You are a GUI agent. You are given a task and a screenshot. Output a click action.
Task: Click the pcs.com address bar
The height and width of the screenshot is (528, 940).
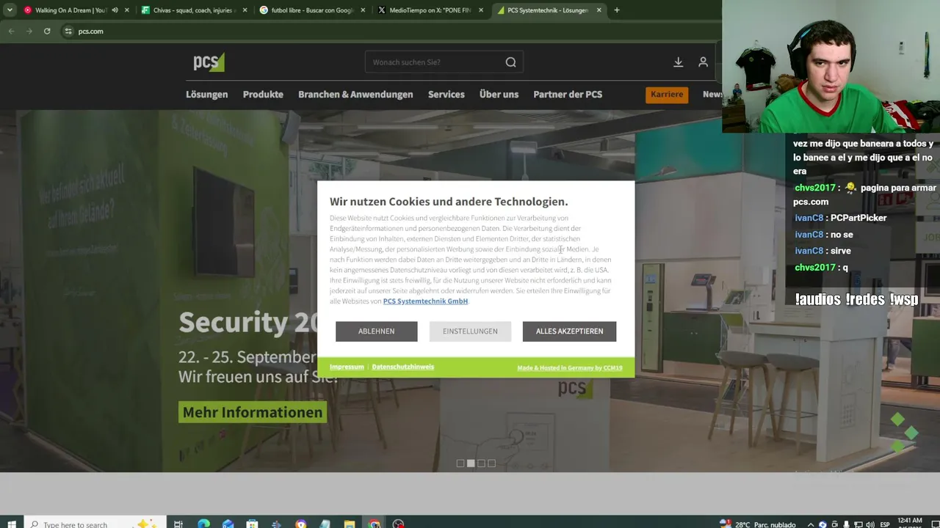pyautogui.click(x=389, y=31)
